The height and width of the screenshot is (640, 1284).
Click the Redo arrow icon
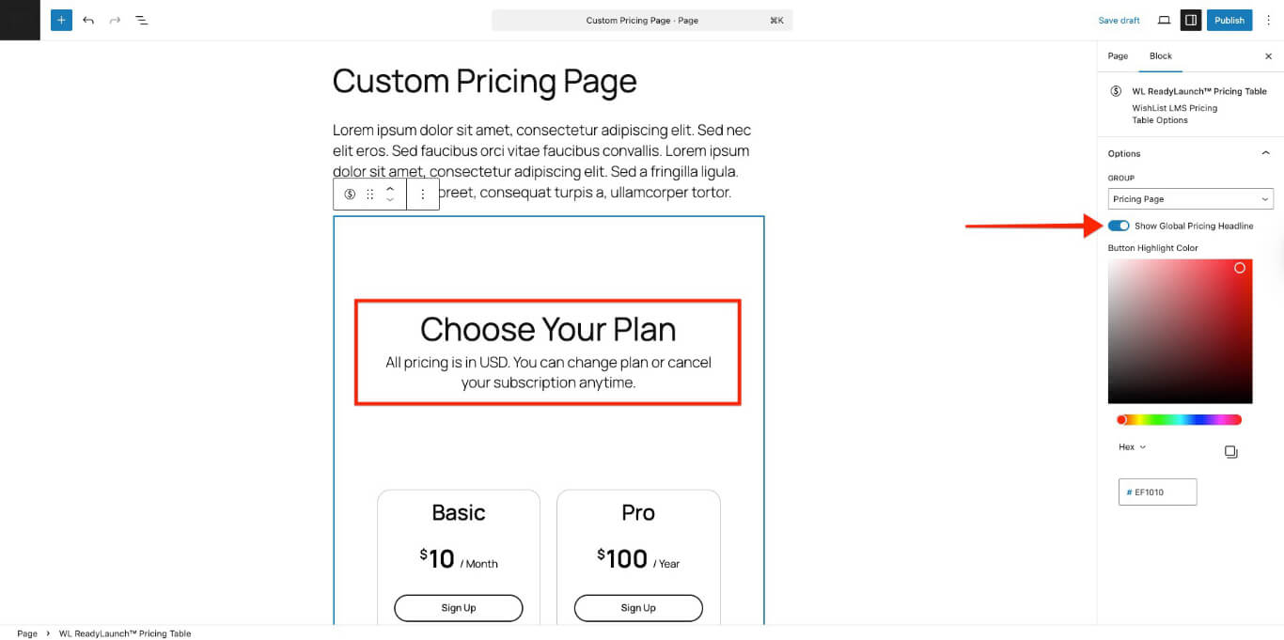115,19
